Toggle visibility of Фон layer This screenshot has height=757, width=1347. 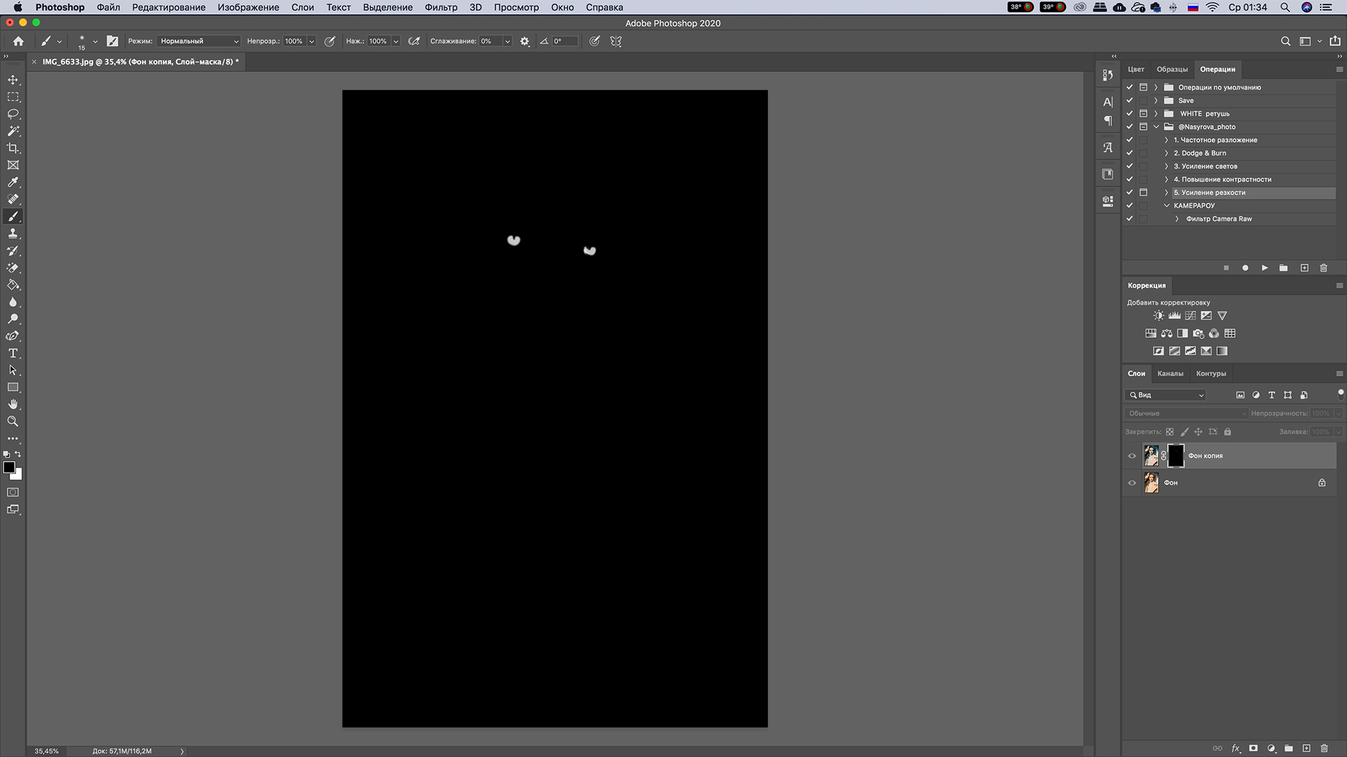tap(1131, 482)
